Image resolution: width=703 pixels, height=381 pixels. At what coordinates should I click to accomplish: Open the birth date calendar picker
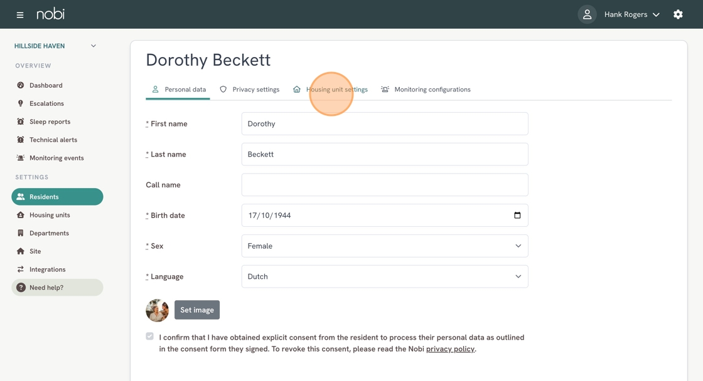[517, 216]
